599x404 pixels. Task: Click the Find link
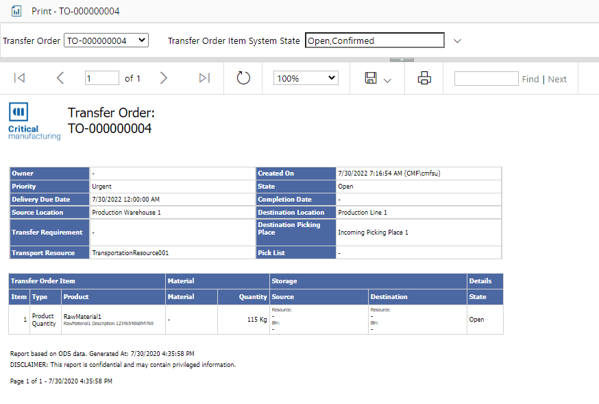tap(530, 79)
